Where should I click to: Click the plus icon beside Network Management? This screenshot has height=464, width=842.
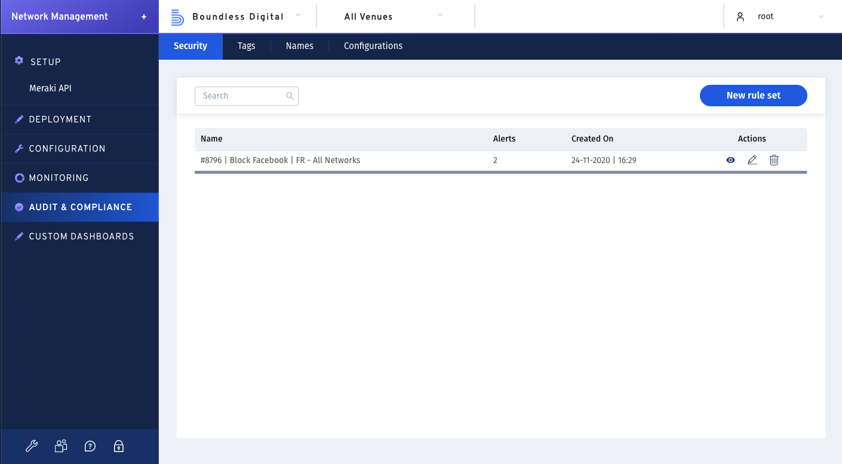click(144, 17)
